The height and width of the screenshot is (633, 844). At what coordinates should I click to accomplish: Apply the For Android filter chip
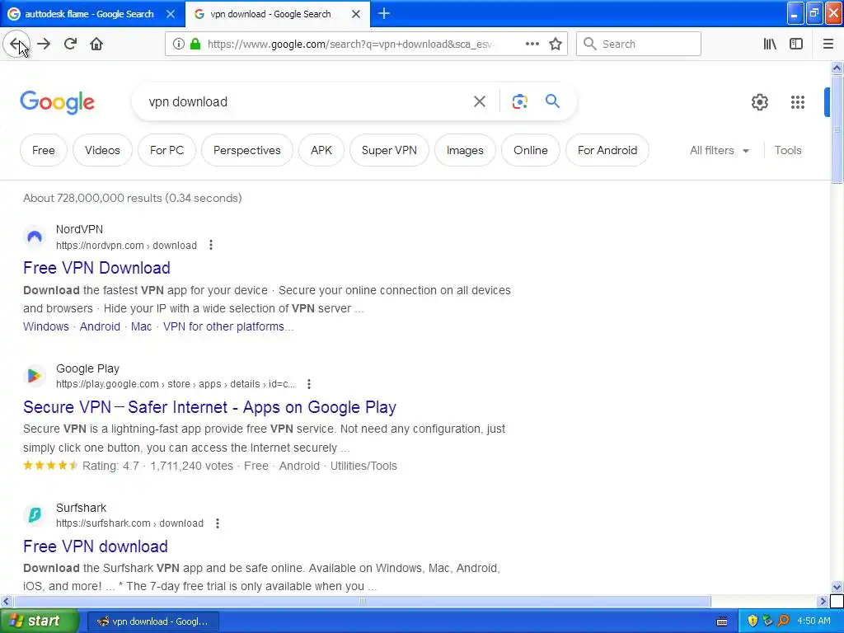pyautogui.click(x=607, y=150)
